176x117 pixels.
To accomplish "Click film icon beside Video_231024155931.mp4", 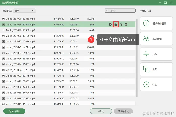I will 4,53.
